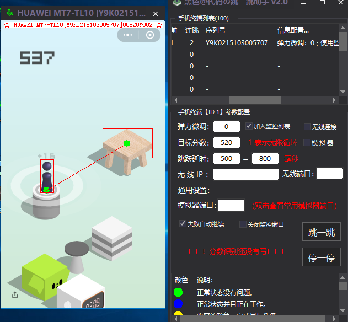Click the legend panel scroll-right arrow

coord(334,319)
